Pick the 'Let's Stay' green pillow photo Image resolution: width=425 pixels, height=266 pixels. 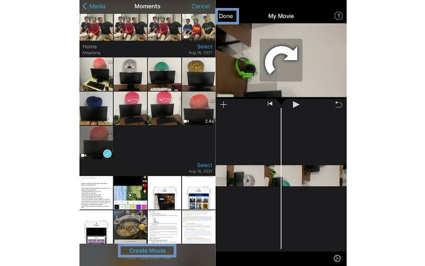198,74
